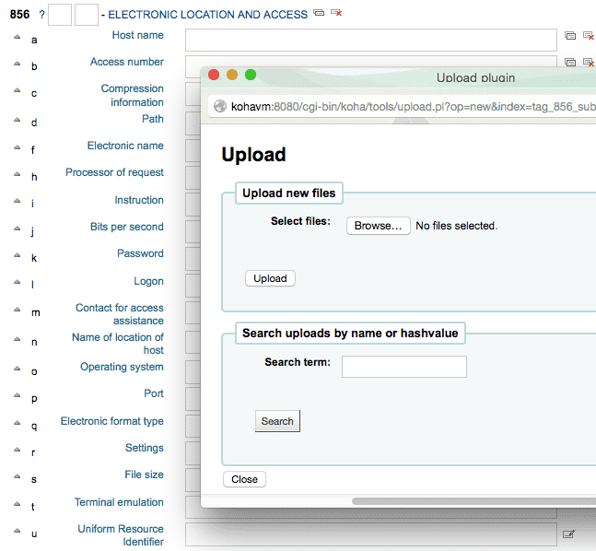Delete the Host name subfield
The height and width of the screenshot is (551, 596).
pyautogui.click(x=588, y=36)
